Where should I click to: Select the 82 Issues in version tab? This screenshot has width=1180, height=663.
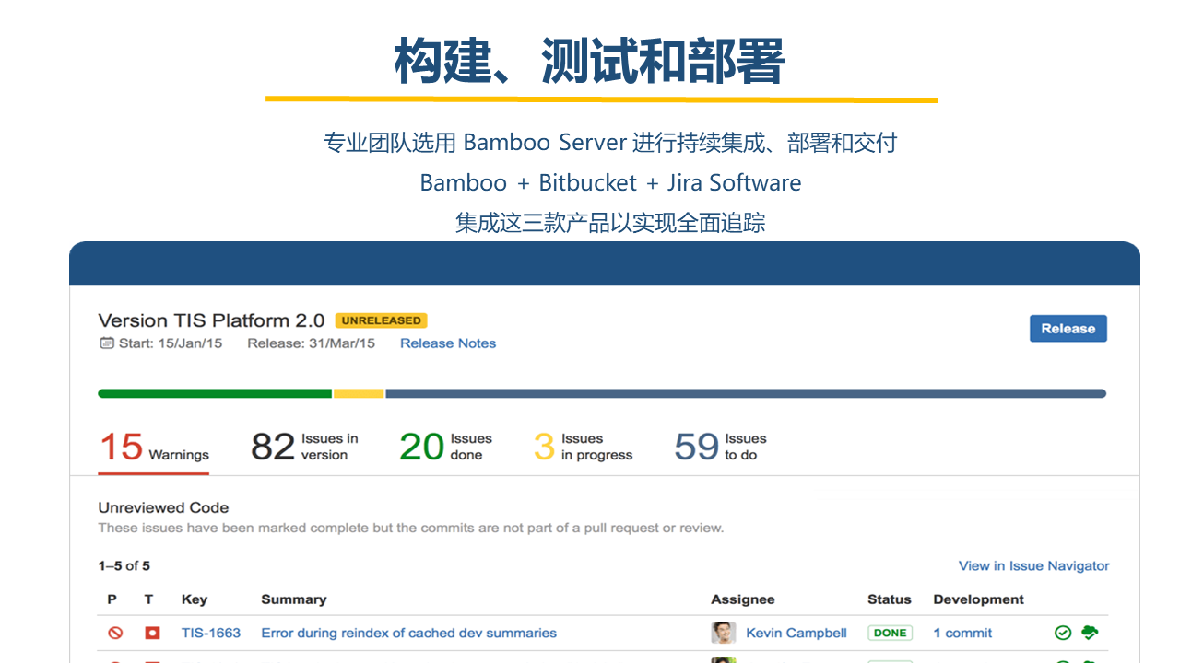click(305, 448)
